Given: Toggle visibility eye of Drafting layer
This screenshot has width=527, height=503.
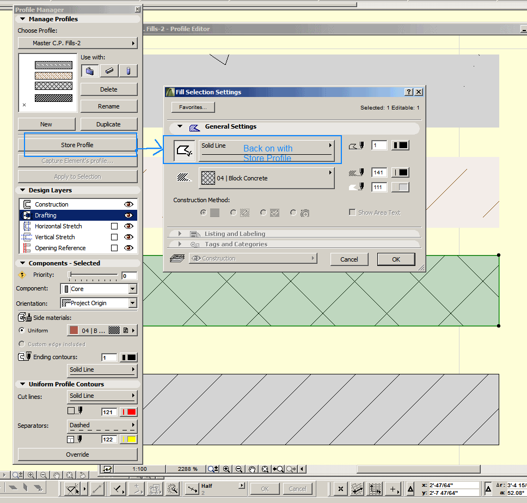Looking at the screenshot, I should tap(128, 215).
